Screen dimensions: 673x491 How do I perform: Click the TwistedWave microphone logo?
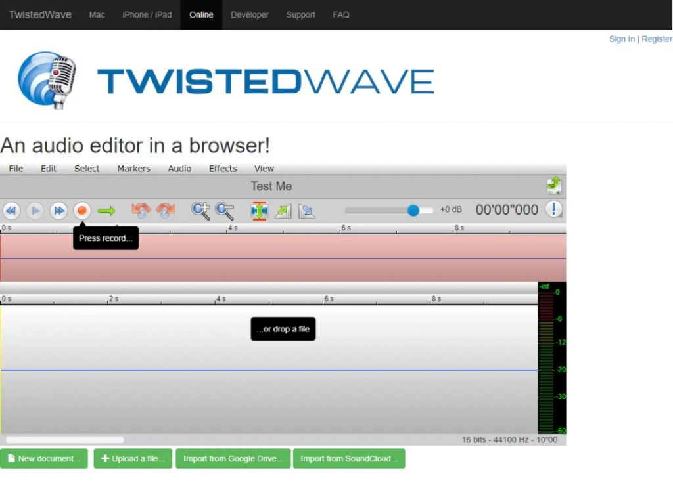pyautogui.click(x=47, y=80)
